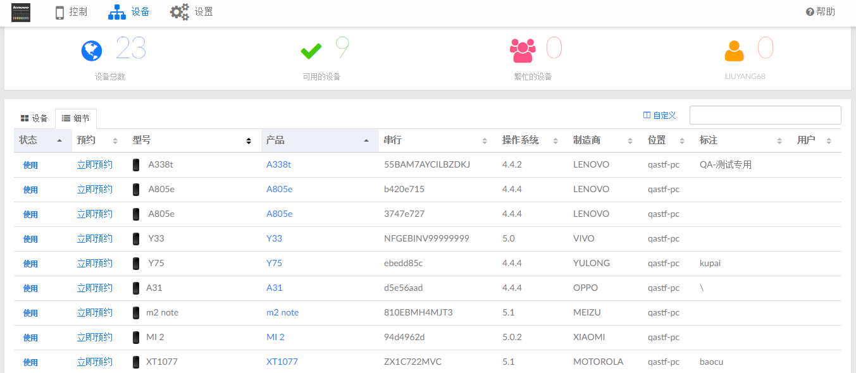Click the globe icon for total devices
This screenshot has width=856, height=373.
coord(92,51)
